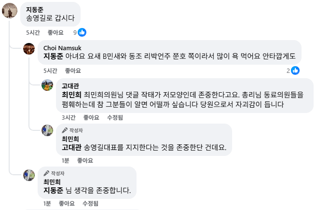Click 수정됨 under 고대관's comment
This screenshot has width=317, height=210.
click(116, 117)
